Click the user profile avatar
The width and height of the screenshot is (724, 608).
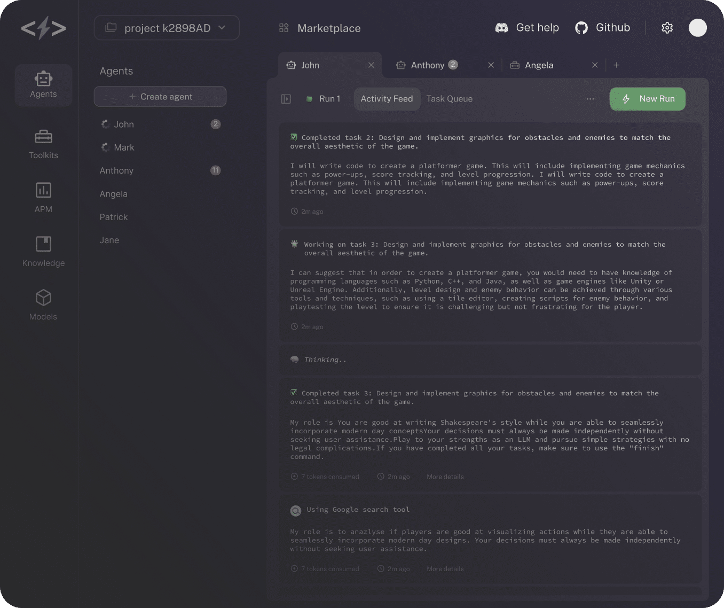(697, 28)
